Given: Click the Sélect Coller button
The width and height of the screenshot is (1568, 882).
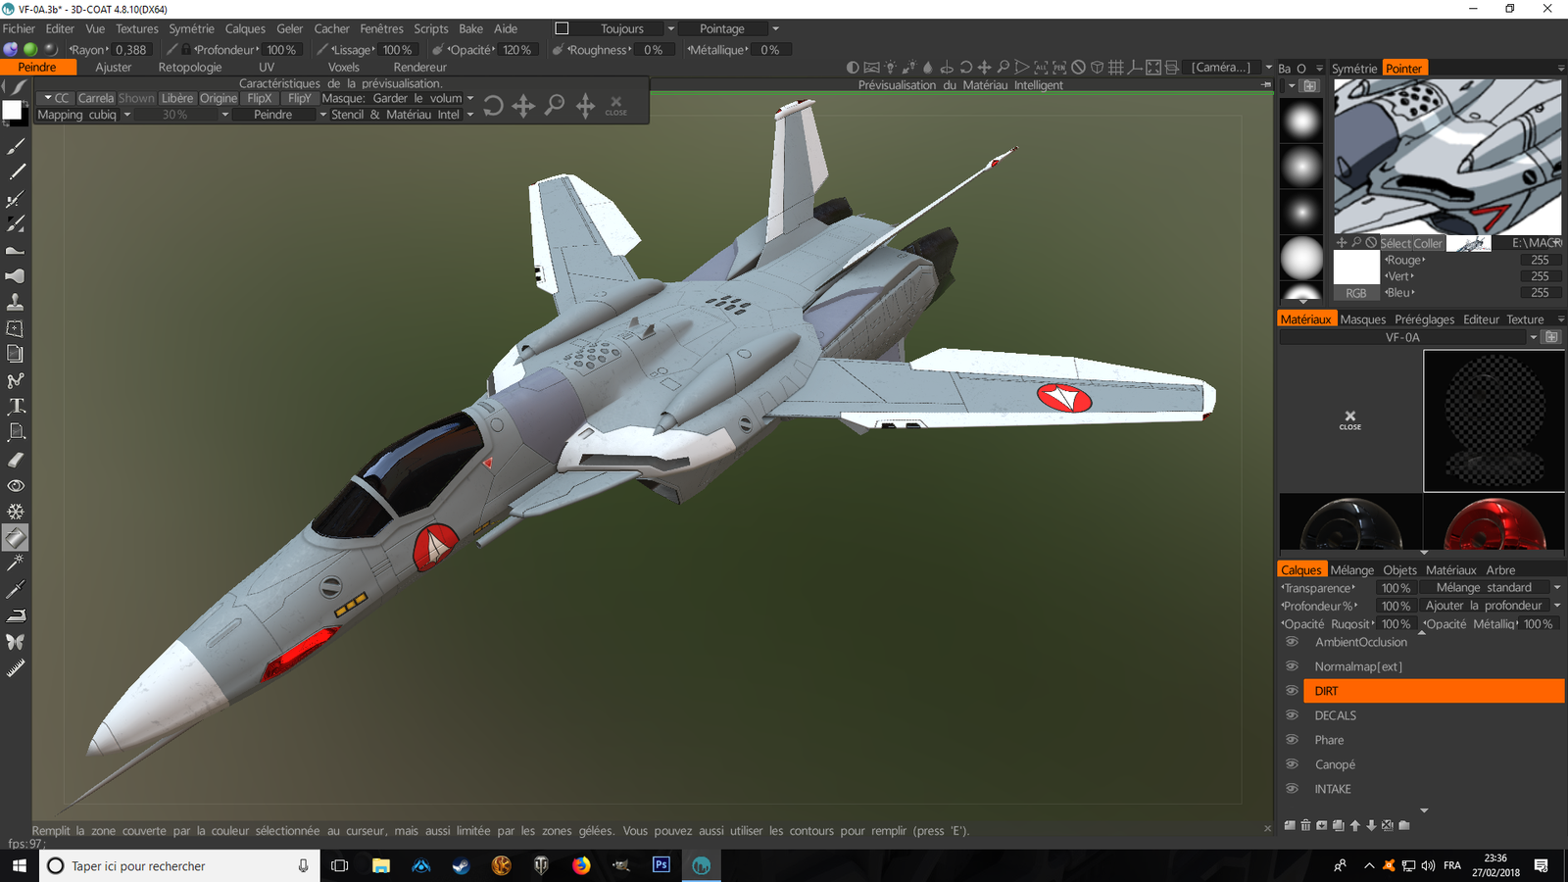Looking at the screenshot, I should [x=1411, y=243].
